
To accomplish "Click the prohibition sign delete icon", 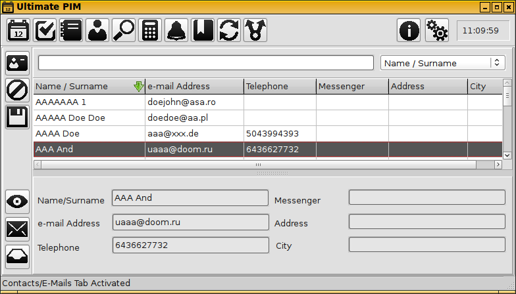I will [17, 90].
